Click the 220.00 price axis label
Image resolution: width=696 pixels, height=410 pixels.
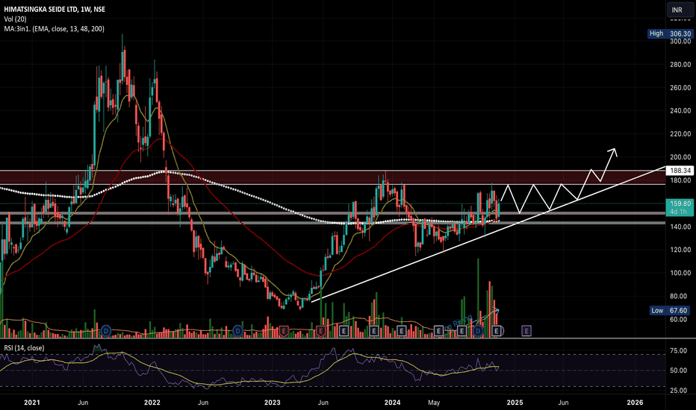click(680, 133)
